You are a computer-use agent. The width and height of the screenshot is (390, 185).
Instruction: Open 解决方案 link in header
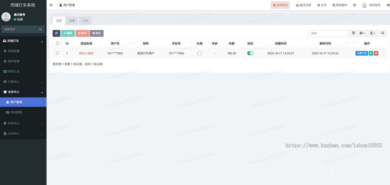[304, 5]
